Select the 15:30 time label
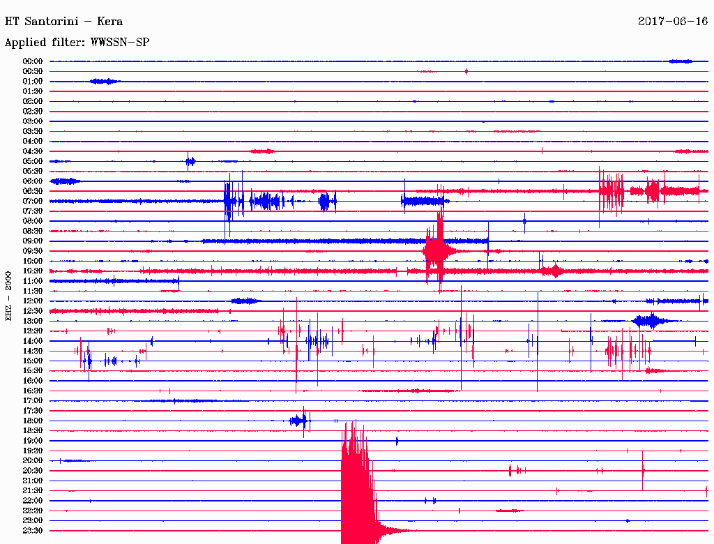This screenshot has height=544, width=714. 33,371
